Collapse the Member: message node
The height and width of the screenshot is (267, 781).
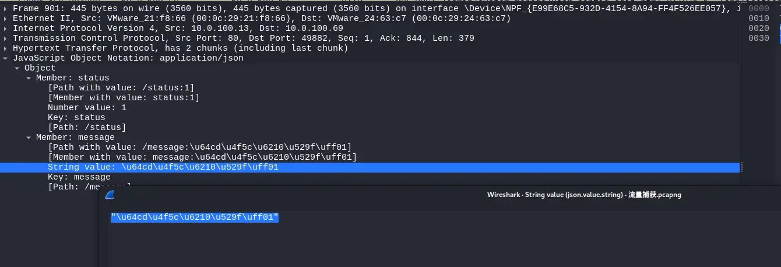pos(29,138)
